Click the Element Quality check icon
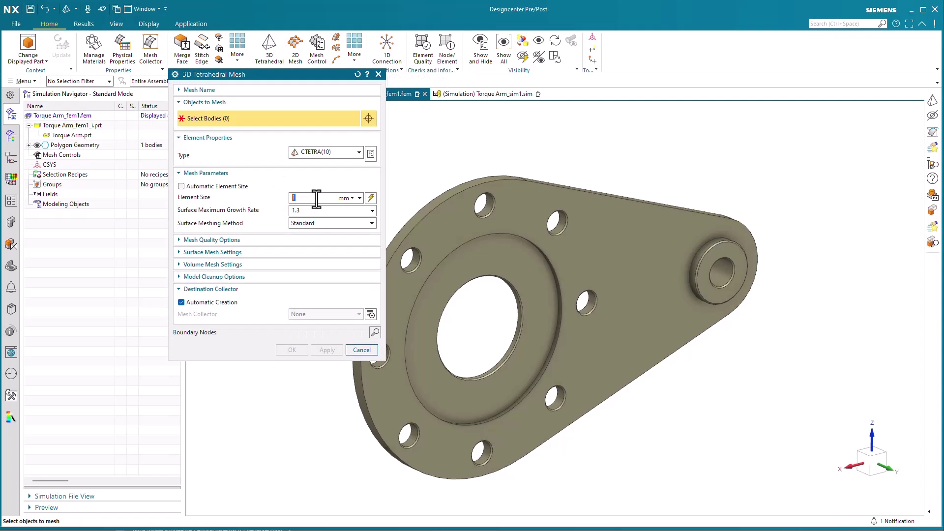 click(422, 48)
